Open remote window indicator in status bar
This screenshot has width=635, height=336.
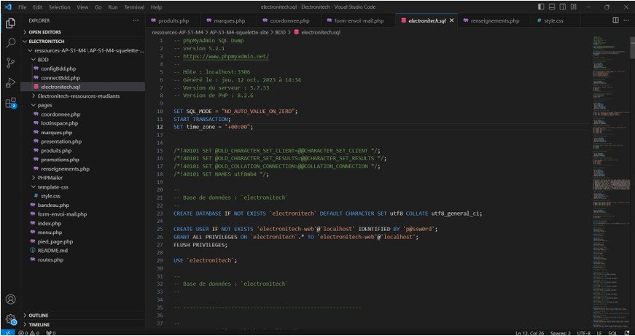coord(8,333)
